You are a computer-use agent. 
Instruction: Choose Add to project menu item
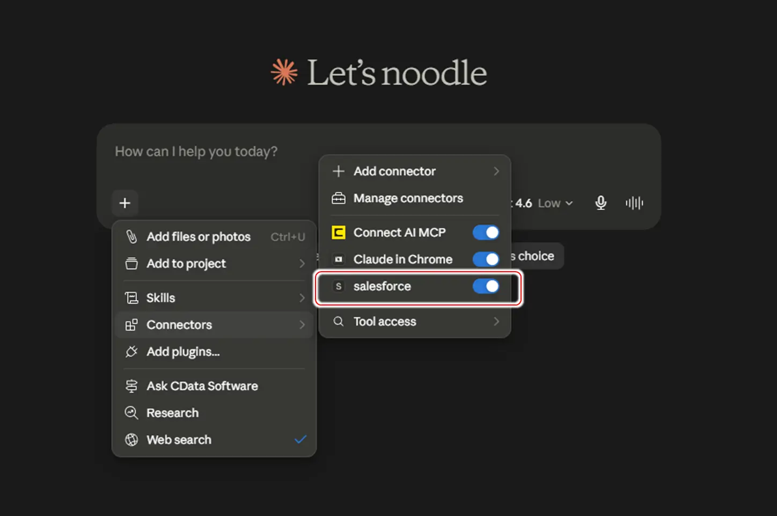(214, 264)
